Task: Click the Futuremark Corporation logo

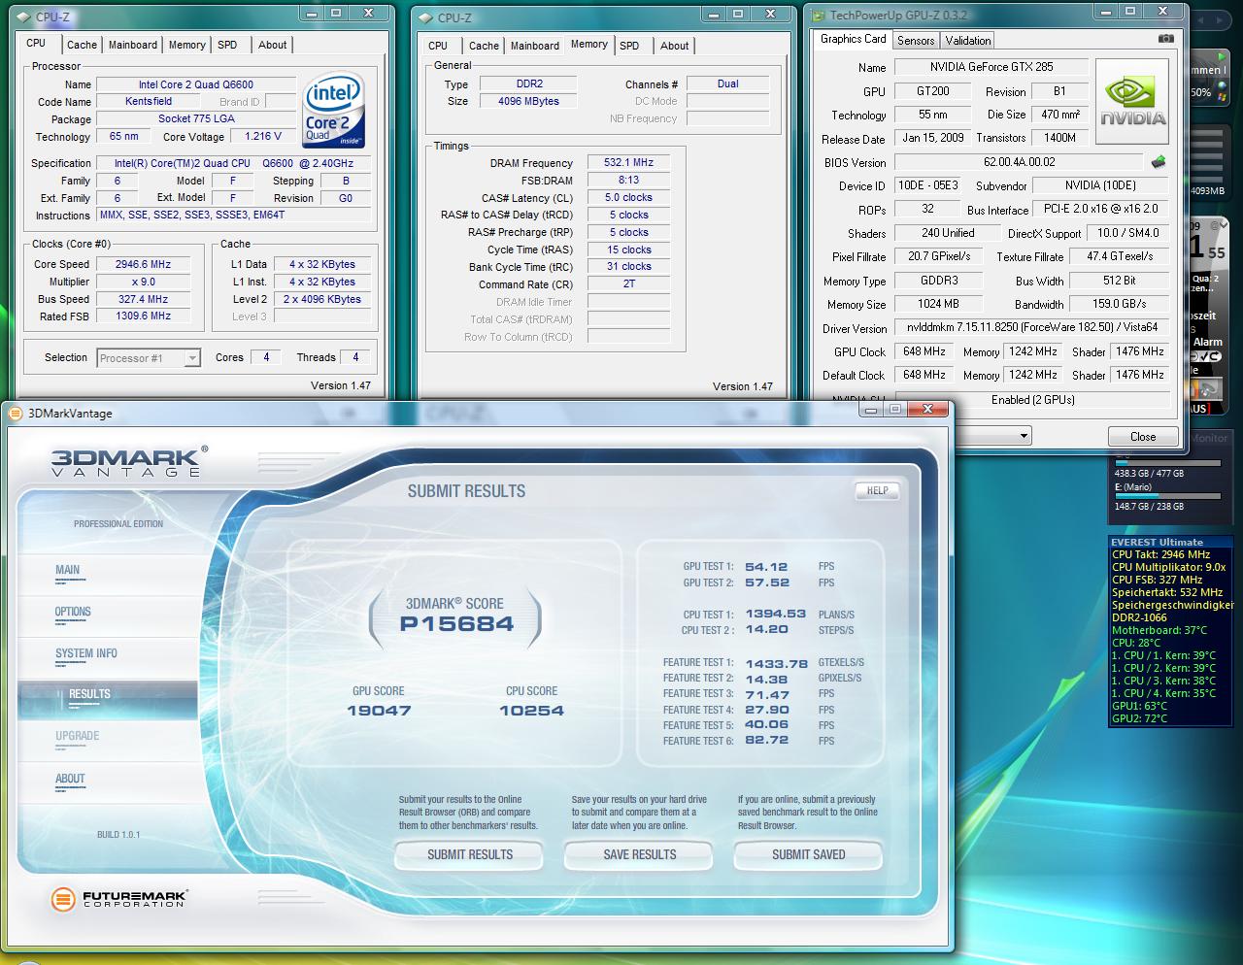Action: (118, 899)
